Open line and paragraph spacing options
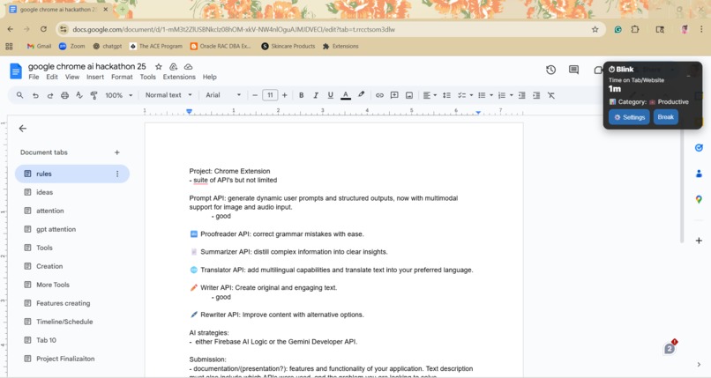 pyautogui.click(x=446, y=95)
